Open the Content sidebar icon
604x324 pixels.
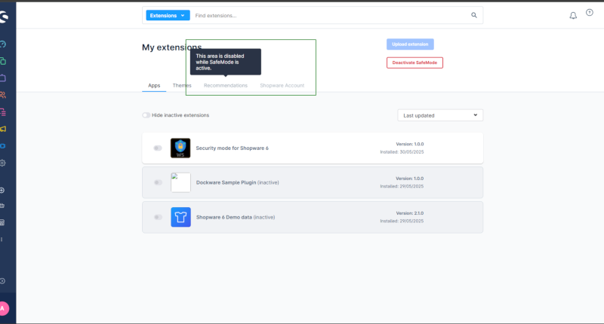[3, 112]
